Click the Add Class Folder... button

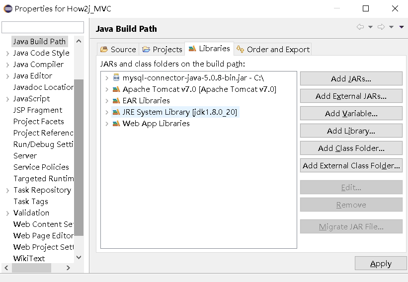[x=351, y=148]
